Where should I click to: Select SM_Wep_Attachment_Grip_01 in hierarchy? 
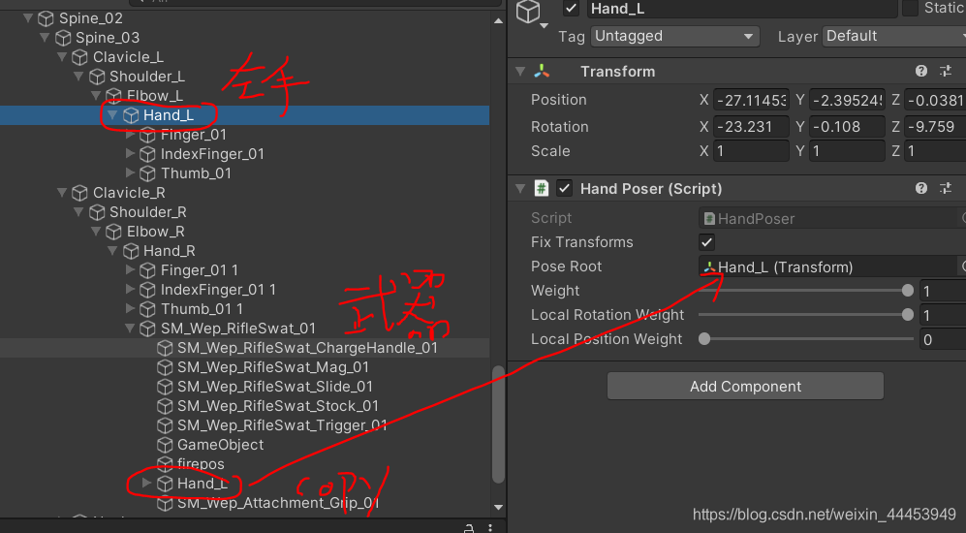278,503
